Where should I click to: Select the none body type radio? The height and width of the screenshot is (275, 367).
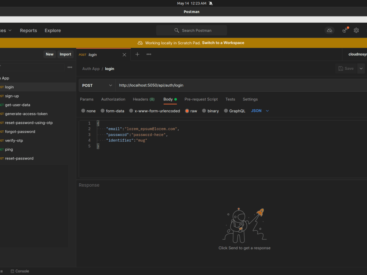tap(83, 111)
